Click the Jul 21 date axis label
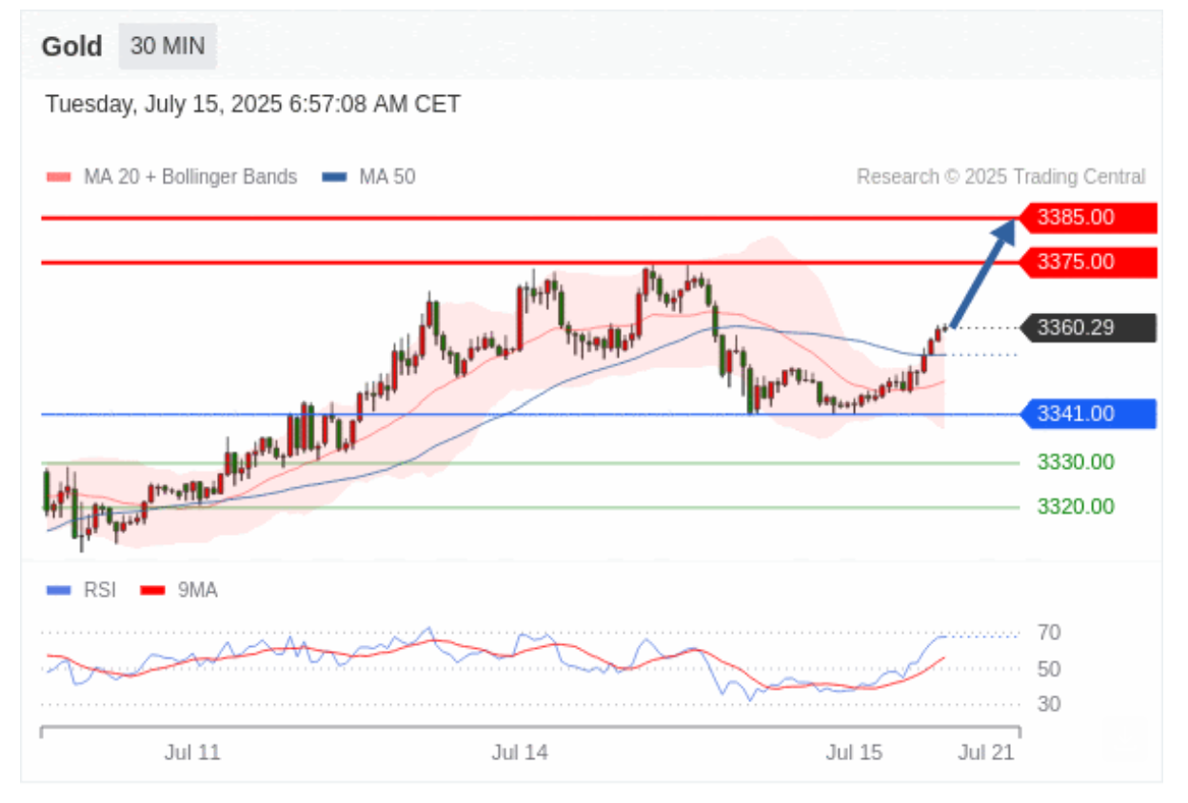This screenshot has height=803, width=1188. coord(986,753)
